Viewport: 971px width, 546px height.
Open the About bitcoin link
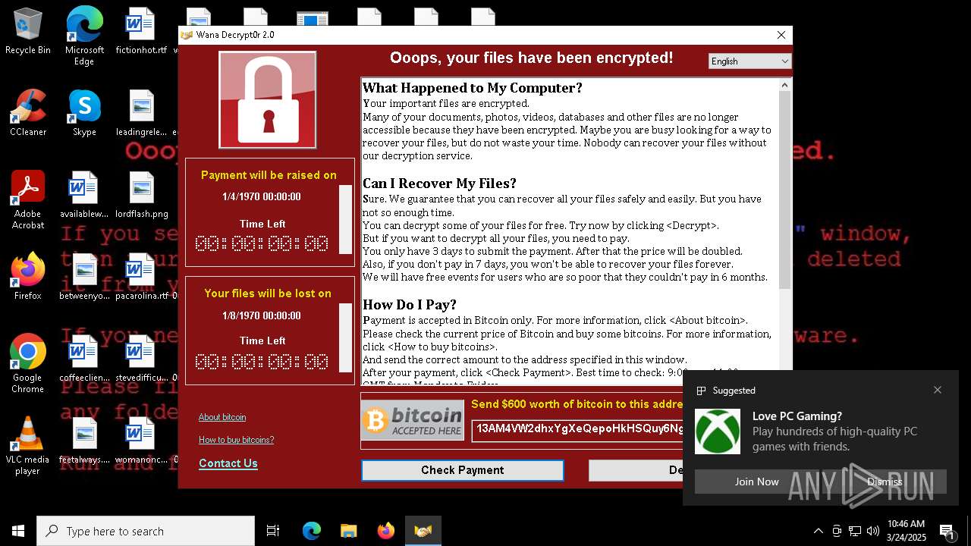point(222,417)
